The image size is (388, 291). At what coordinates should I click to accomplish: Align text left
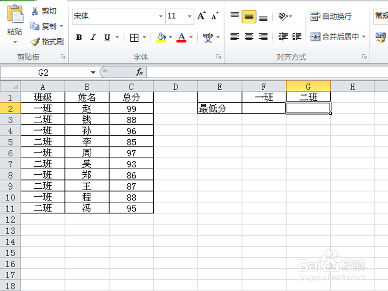click(x=235, y=37)
